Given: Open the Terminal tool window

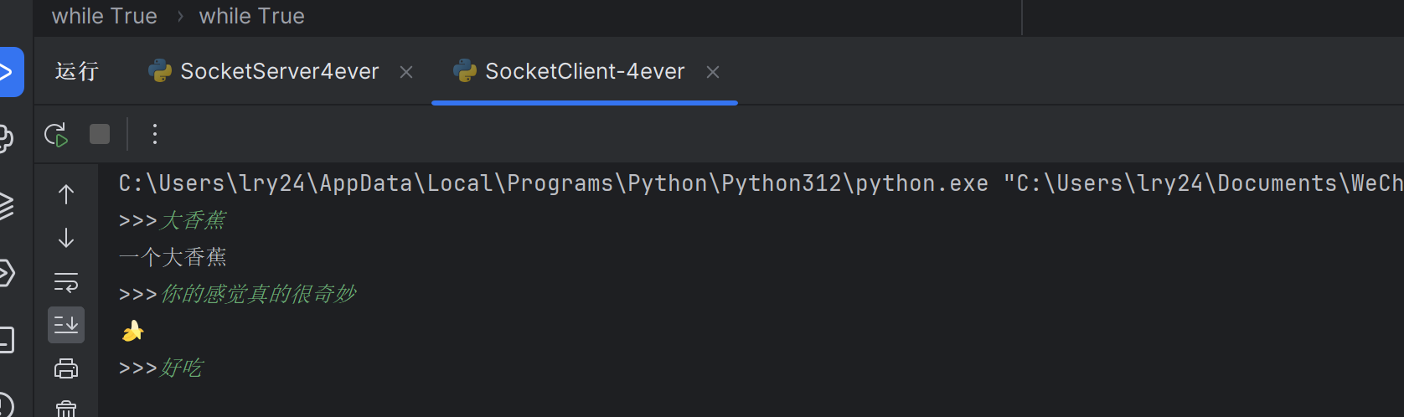Looking at the screenshot, I should tap(7, 340).
